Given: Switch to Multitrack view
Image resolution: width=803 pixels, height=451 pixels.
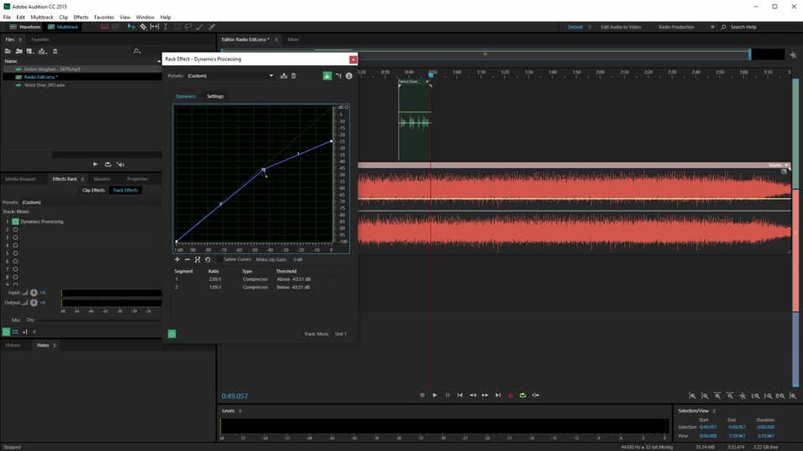Looking at the screenshot, I should click(63, 27).
